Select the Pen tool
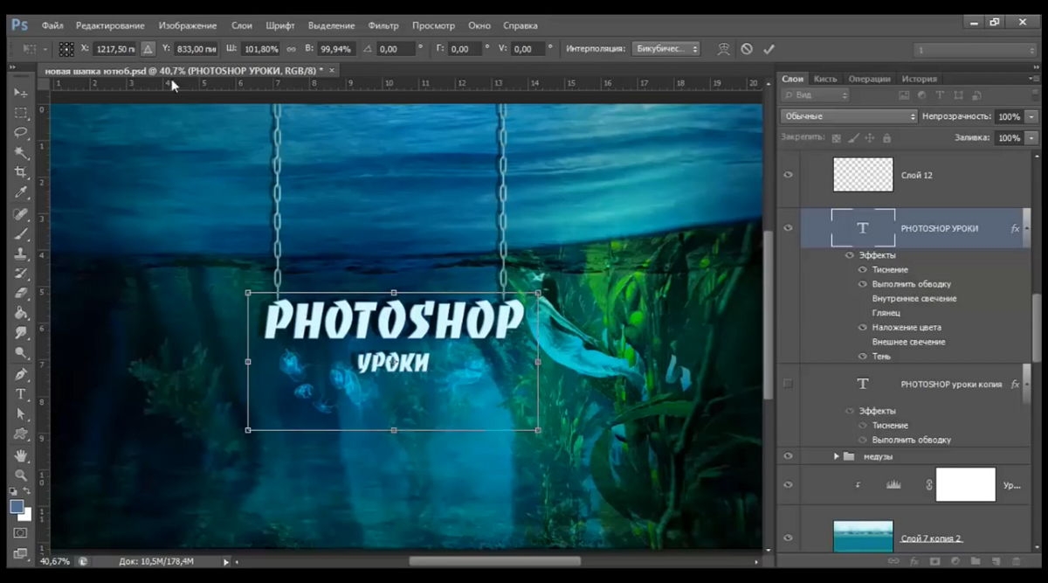 tap(20, 374)
